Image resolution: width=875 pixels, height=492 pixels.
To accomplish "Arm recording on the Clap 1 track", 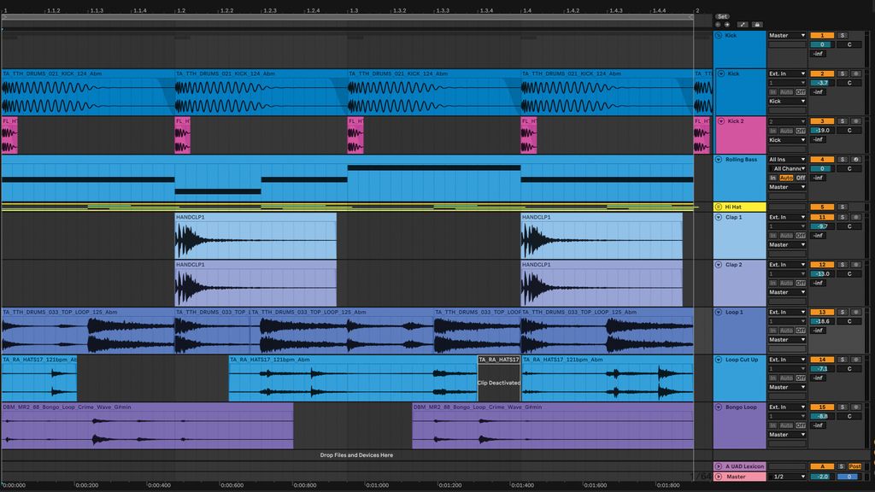I will (x=854, y=217).
